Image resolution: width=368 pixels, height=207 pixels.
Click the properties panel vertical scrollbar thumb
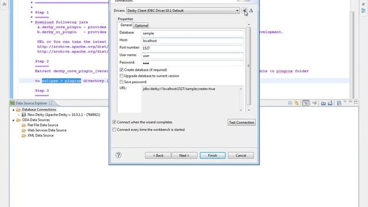[249, 66]
